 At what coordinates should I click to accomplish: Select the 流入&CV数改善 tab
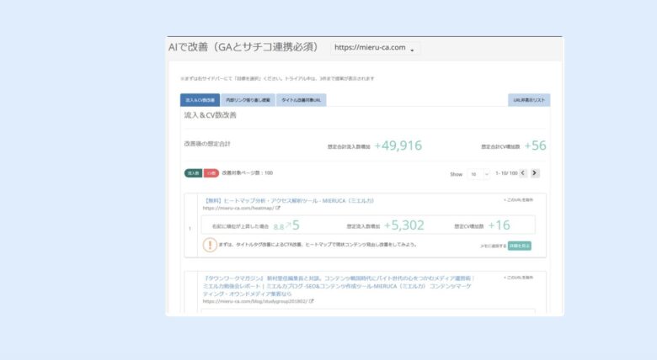(200, 100)
